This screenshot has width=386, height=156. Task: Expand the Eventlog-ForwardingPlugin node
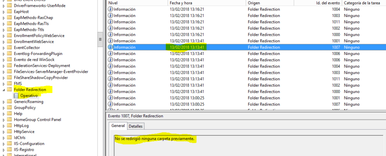coord(4,54)
